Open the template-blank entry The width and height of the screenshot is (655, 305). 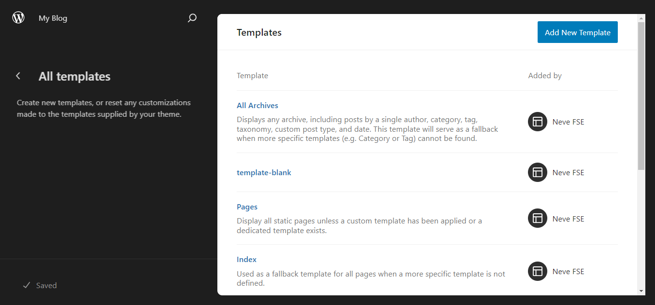point(264,172)
